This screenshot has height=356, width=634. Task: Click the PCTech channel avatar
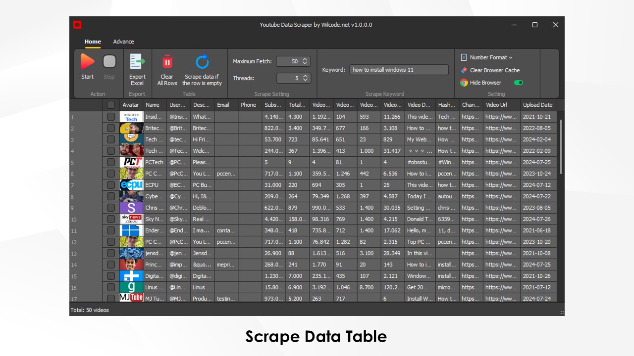[x=131, y=162]
